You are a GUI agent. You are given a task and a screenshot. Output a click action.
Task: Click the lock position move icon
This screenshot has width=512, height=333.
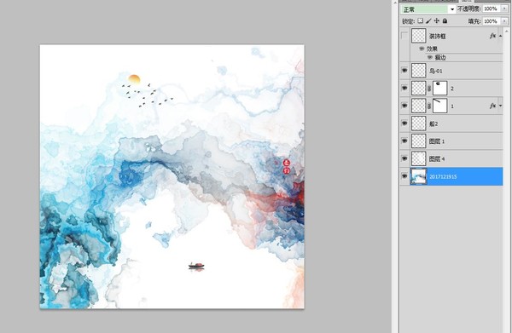[437, 20]
